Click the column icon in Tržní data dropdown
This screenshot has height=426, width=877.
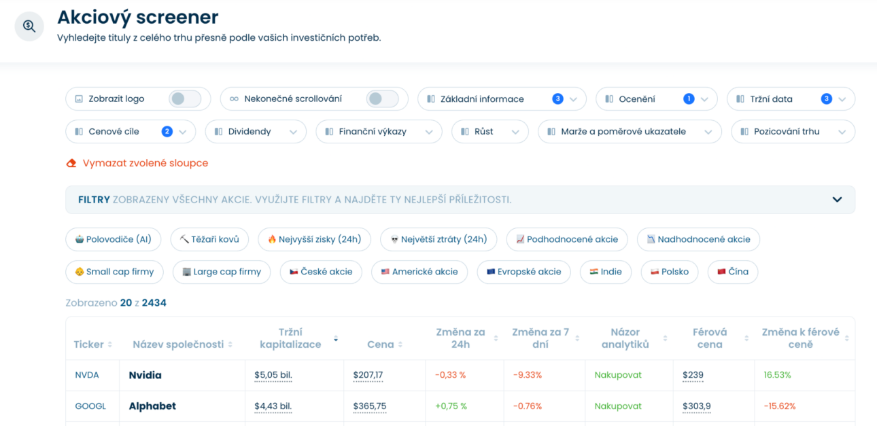tap(741, 99)
